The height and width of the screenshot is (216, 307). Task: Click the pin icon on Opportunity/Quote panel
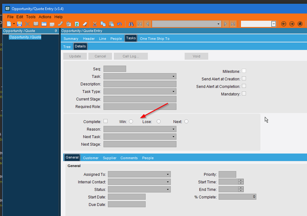pos(56,31)
